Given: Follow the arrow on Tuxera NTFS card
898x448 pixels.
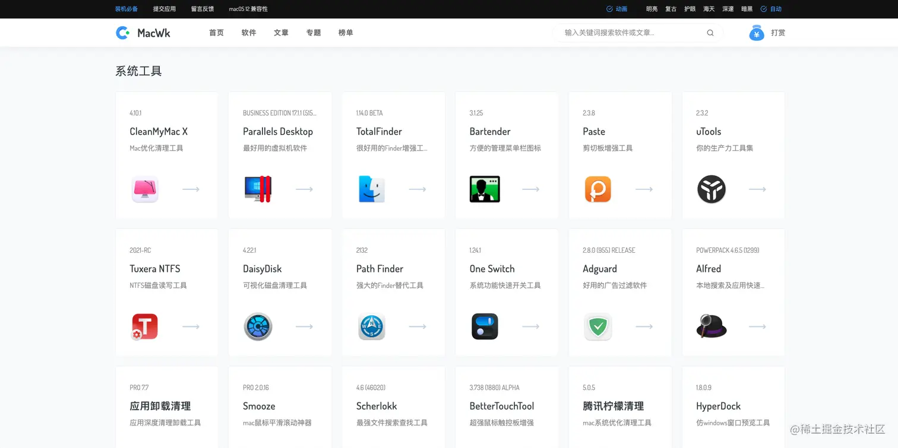Looking at the screenshot, I should (191, 326).
